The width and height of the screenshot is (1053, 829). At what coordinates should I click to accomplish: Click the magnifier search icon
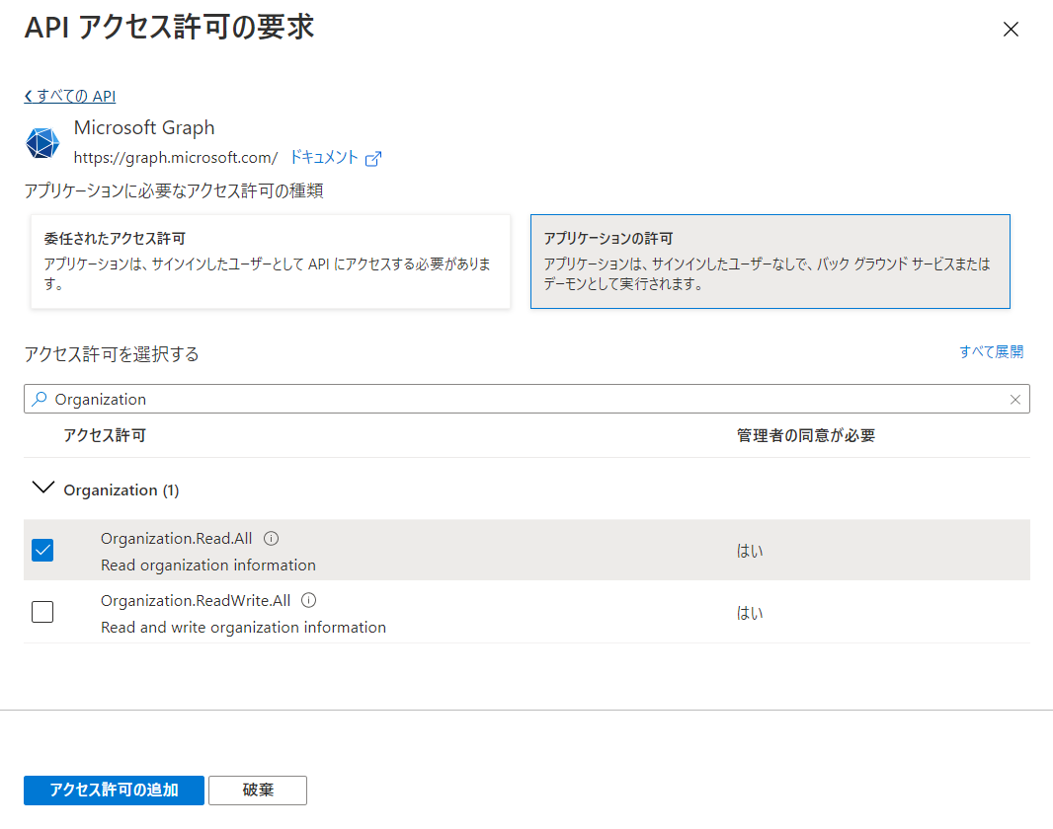tap(40, 399)
